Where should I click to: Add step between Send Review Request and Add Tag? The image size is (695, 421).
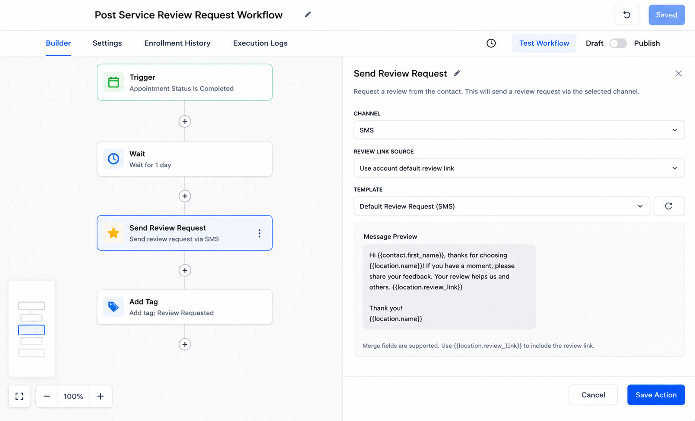pos(185,270)
